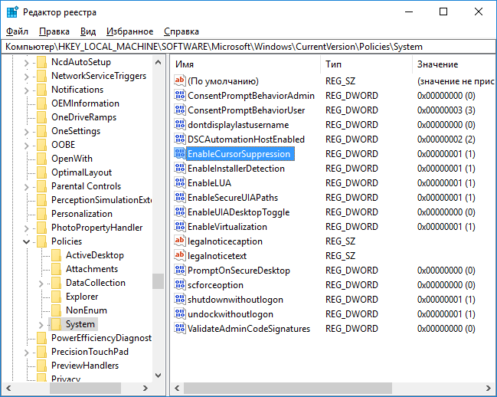The width and height of the screenshot is (497, 397).
Task: Collapse the Policies key
Action: [x=26, y=242]
